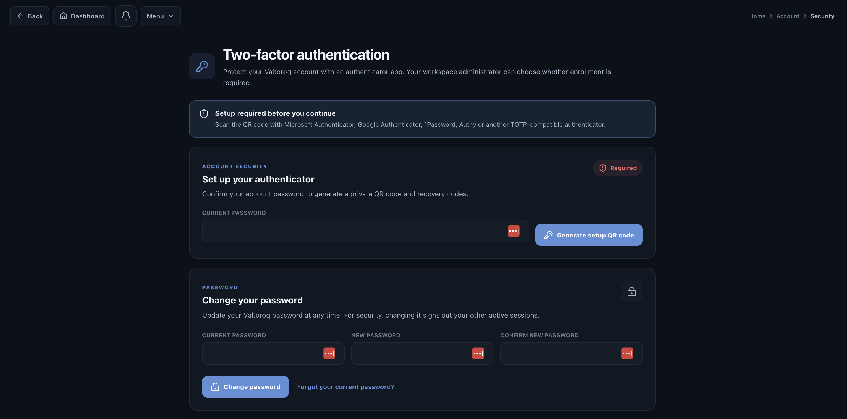Click the password manager icon in authenticator Current Password field
Screen dimensions: 847x419
514,231
